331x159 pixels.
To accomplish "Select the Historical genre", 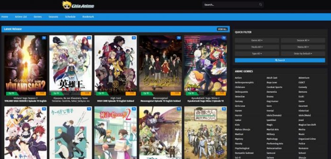I will coord(304,111).
